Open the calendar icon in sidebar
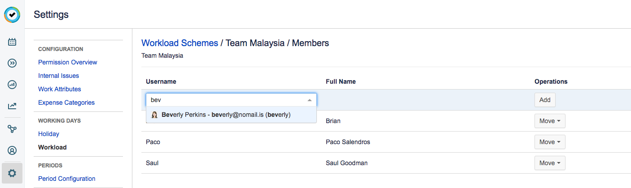This screenshot has height=188, width=631. (12, 42)
